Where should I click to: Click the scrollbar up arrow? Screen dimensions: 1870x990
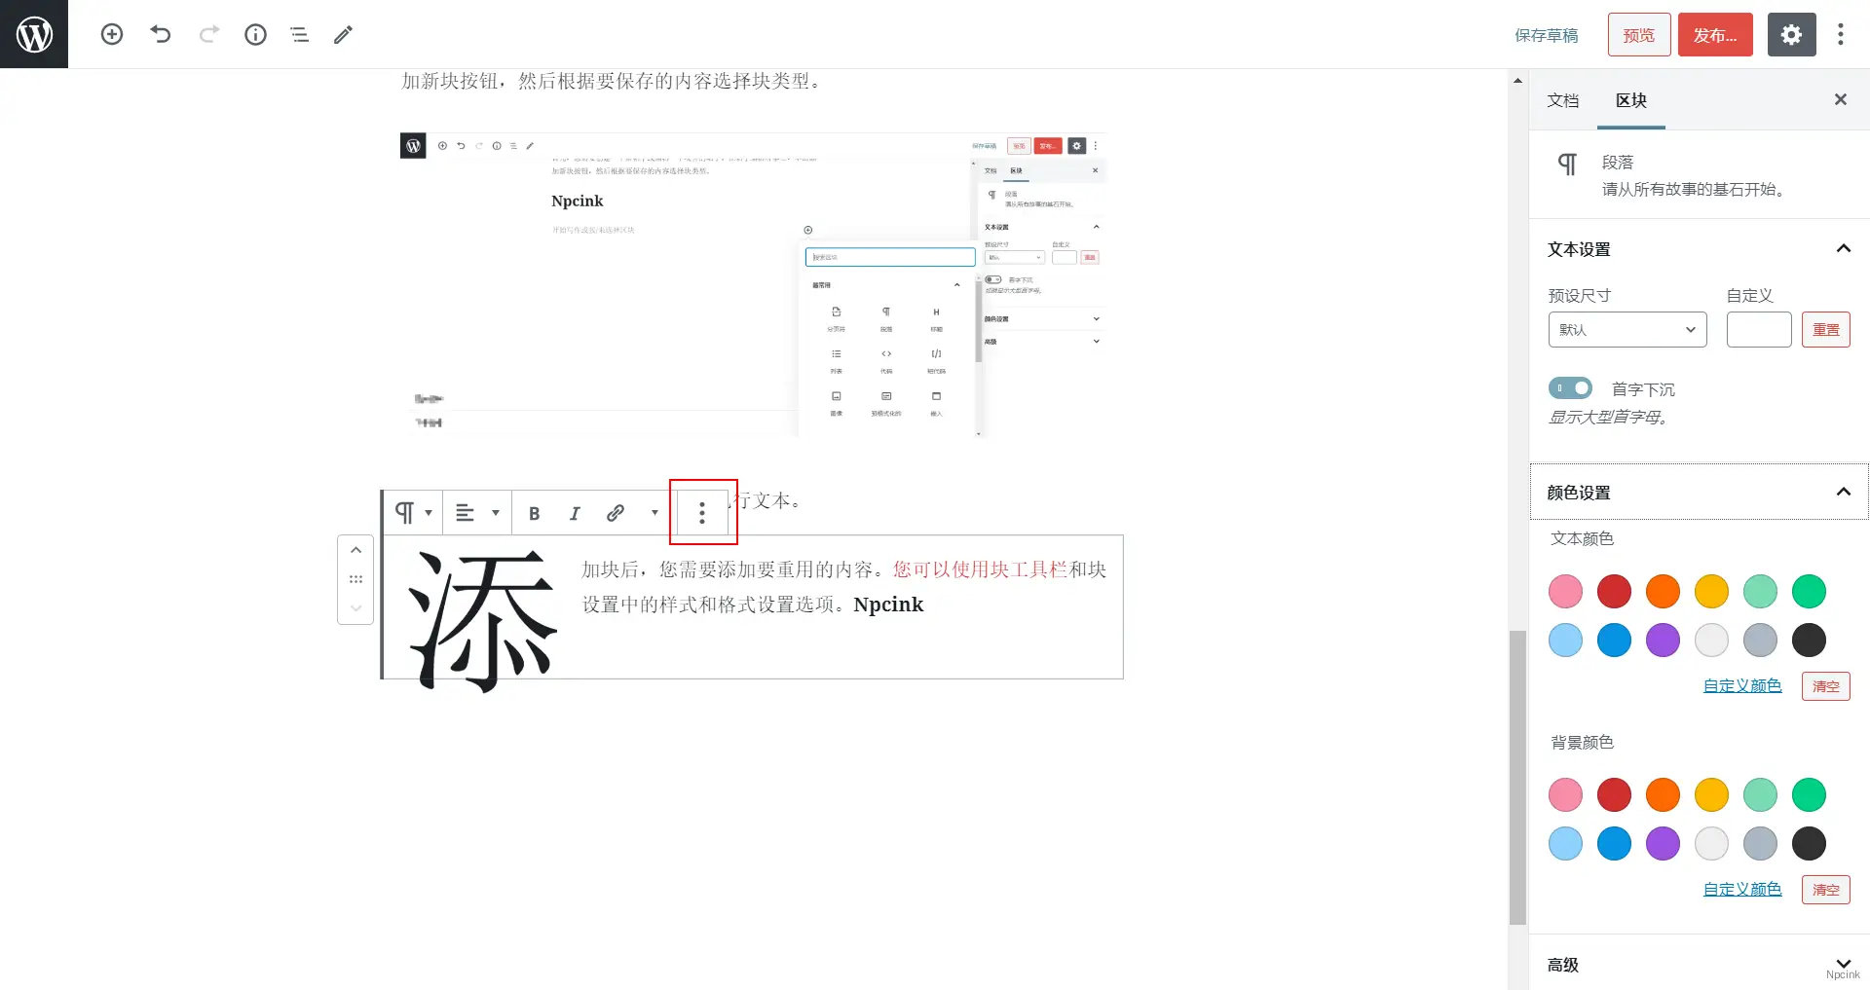click(x=1517, y=80)
